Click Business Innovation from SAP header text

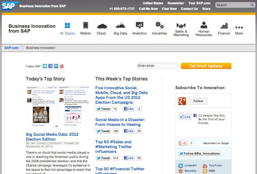click(32, 28)
